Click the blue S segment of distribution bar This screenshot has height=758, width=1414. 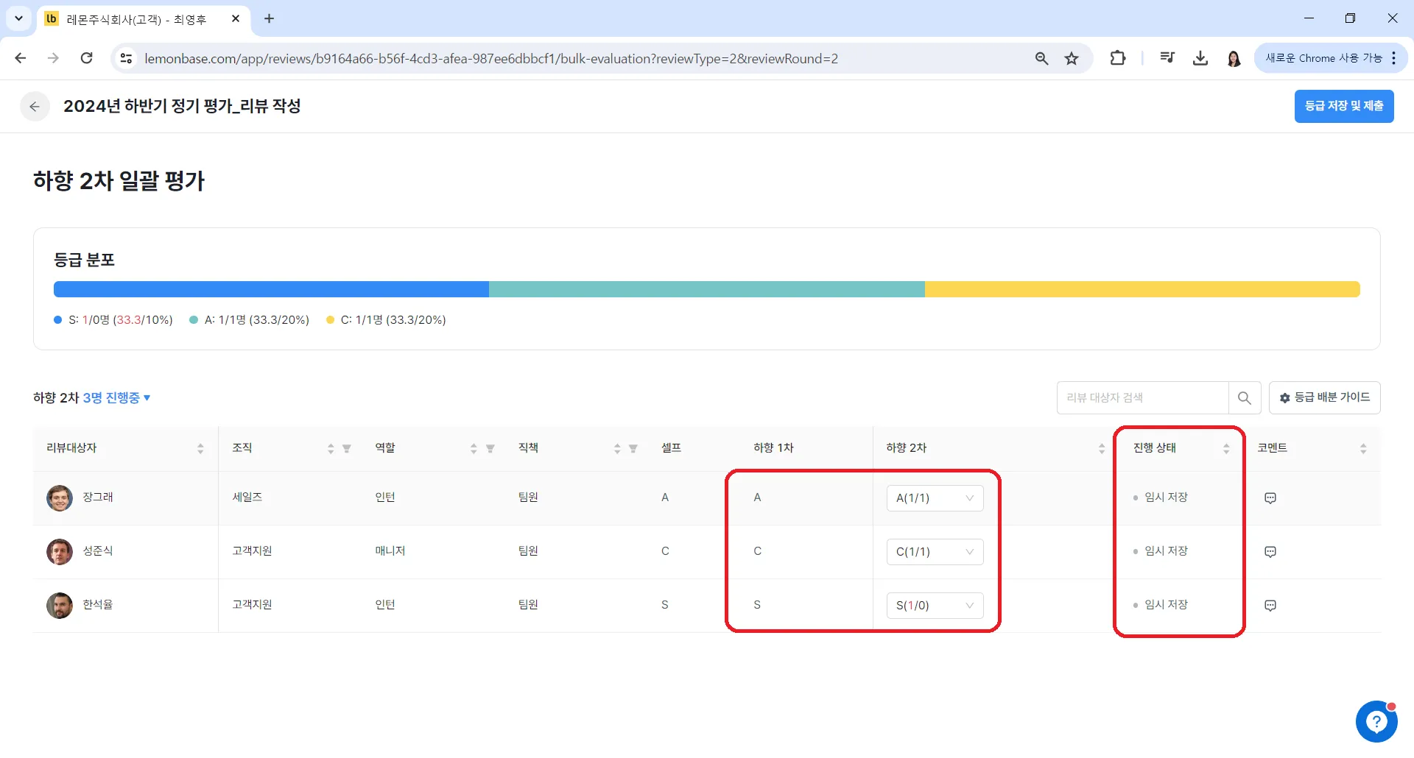271,289
